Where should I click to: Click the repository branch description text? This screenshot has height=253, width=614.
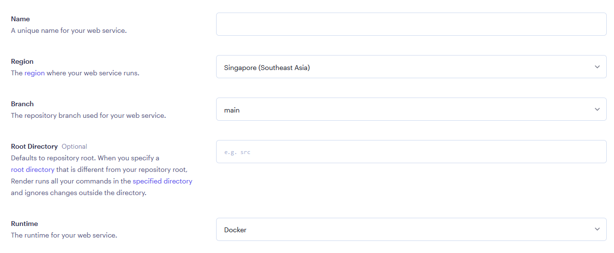[x=88, y=116]
